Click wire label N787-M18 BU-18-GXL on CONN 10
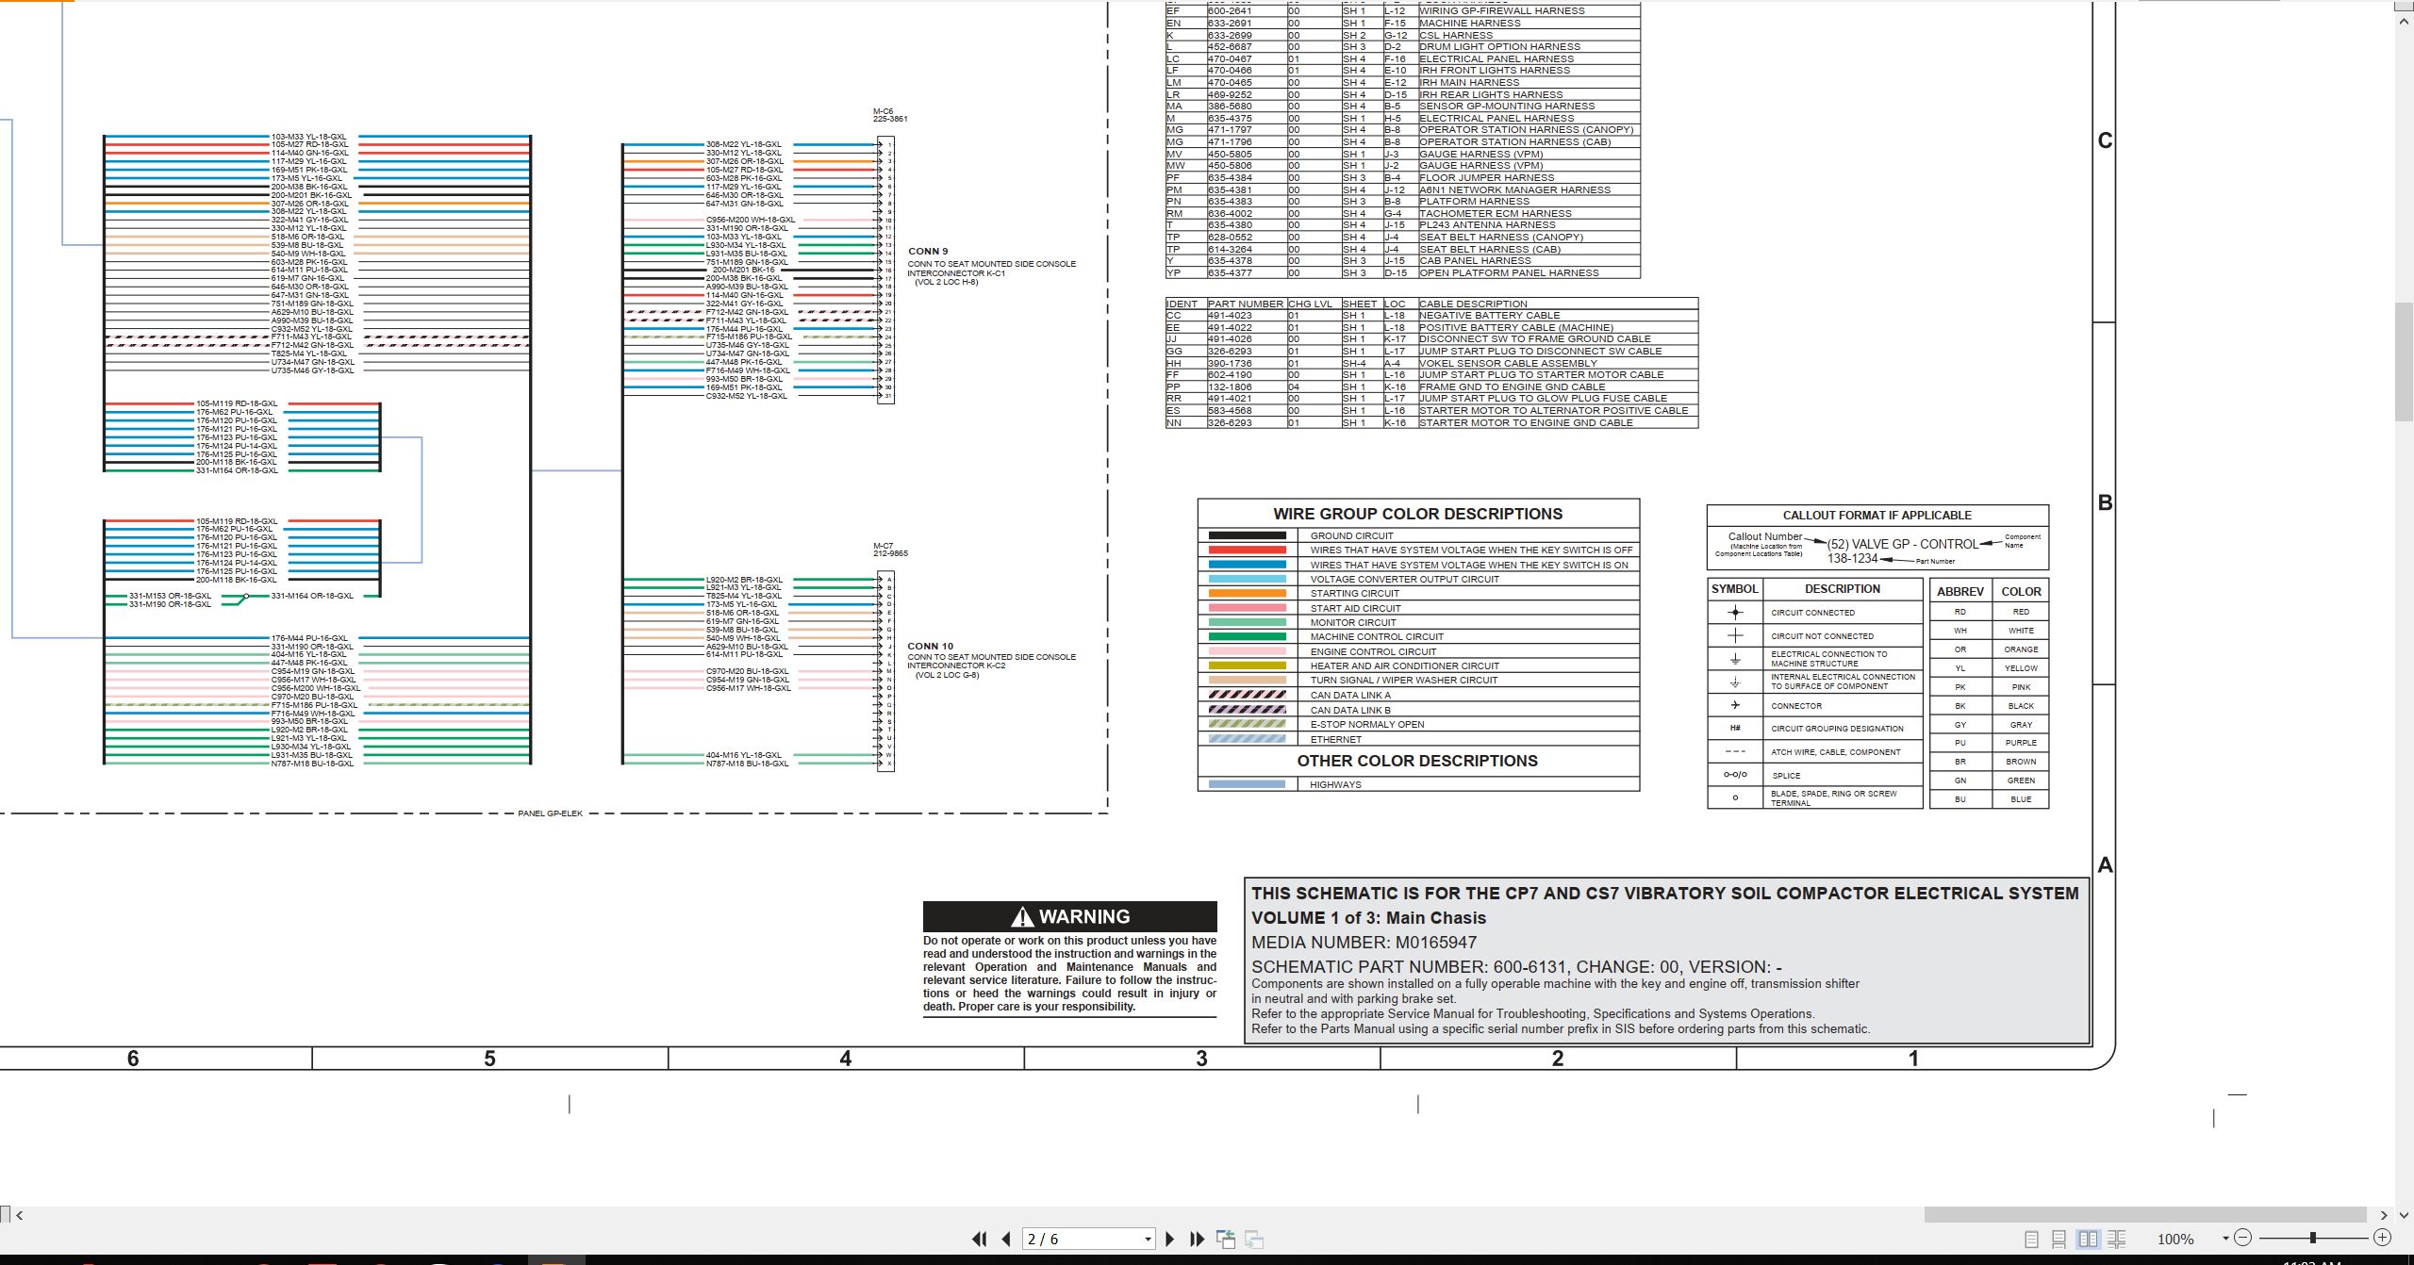 tap(747, 764)
